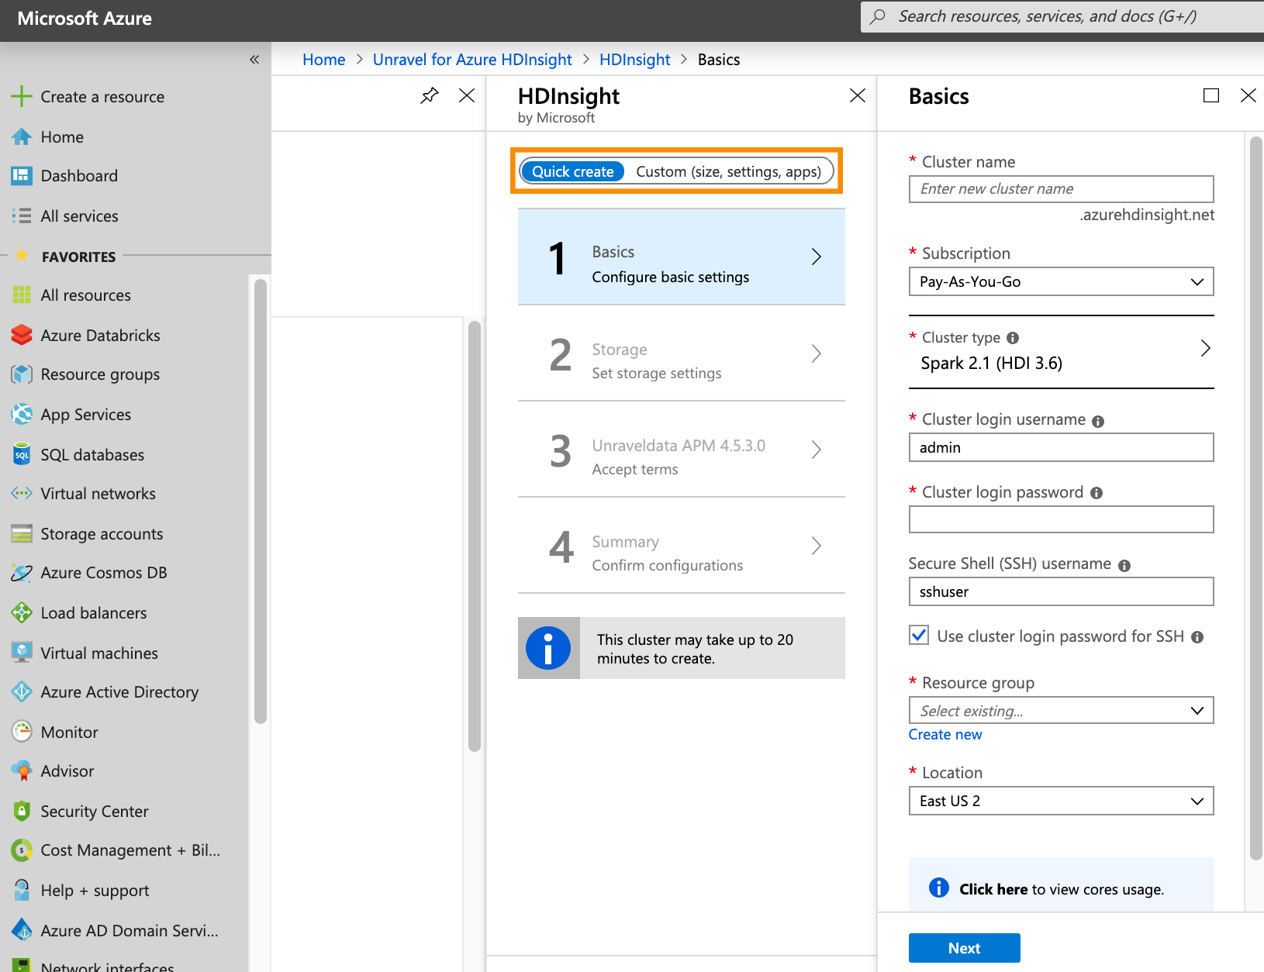The image size is (1264, 972).
Task: Click the SSH username sshuser field
Action: point(1061,591)
